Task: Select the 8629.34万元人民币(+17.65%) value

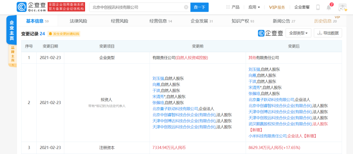Action: click(274, 148)
